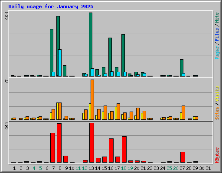Click the 'Daily usage for January 2025' title
The width and height of the screenshot is (222, 173).
tap(51, 6)
